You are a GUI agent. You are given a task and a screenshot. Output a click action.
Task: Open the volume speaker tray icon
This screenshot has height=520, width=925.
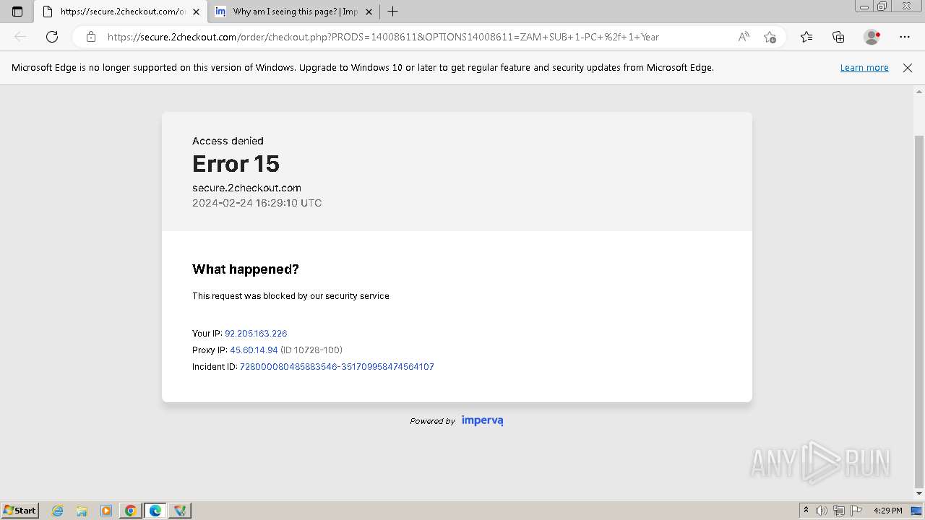coord(822,511)
